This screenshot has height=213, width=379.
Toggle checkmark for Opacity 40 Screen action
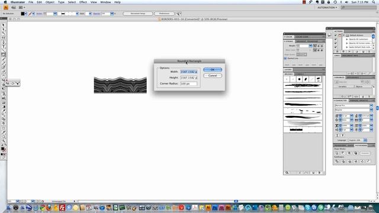[336, 43]
